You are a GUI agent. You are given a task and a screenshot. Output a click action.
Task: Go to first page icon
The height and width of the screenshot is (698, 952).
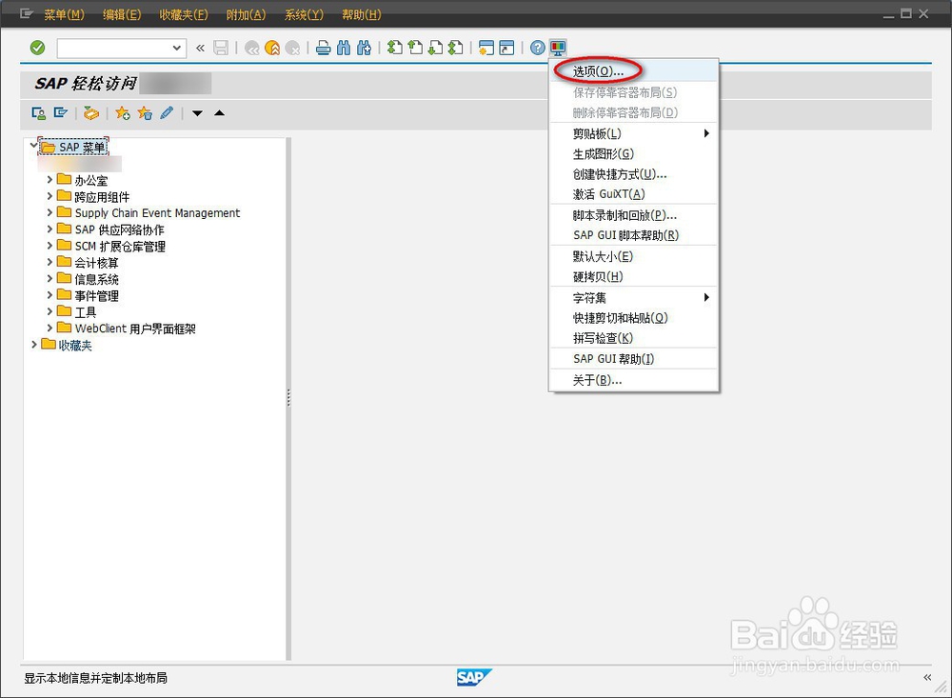click(395, 48)
